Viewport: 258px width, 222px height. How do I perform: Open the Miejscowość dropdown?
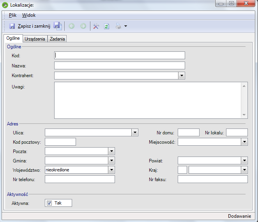point(244,142)
